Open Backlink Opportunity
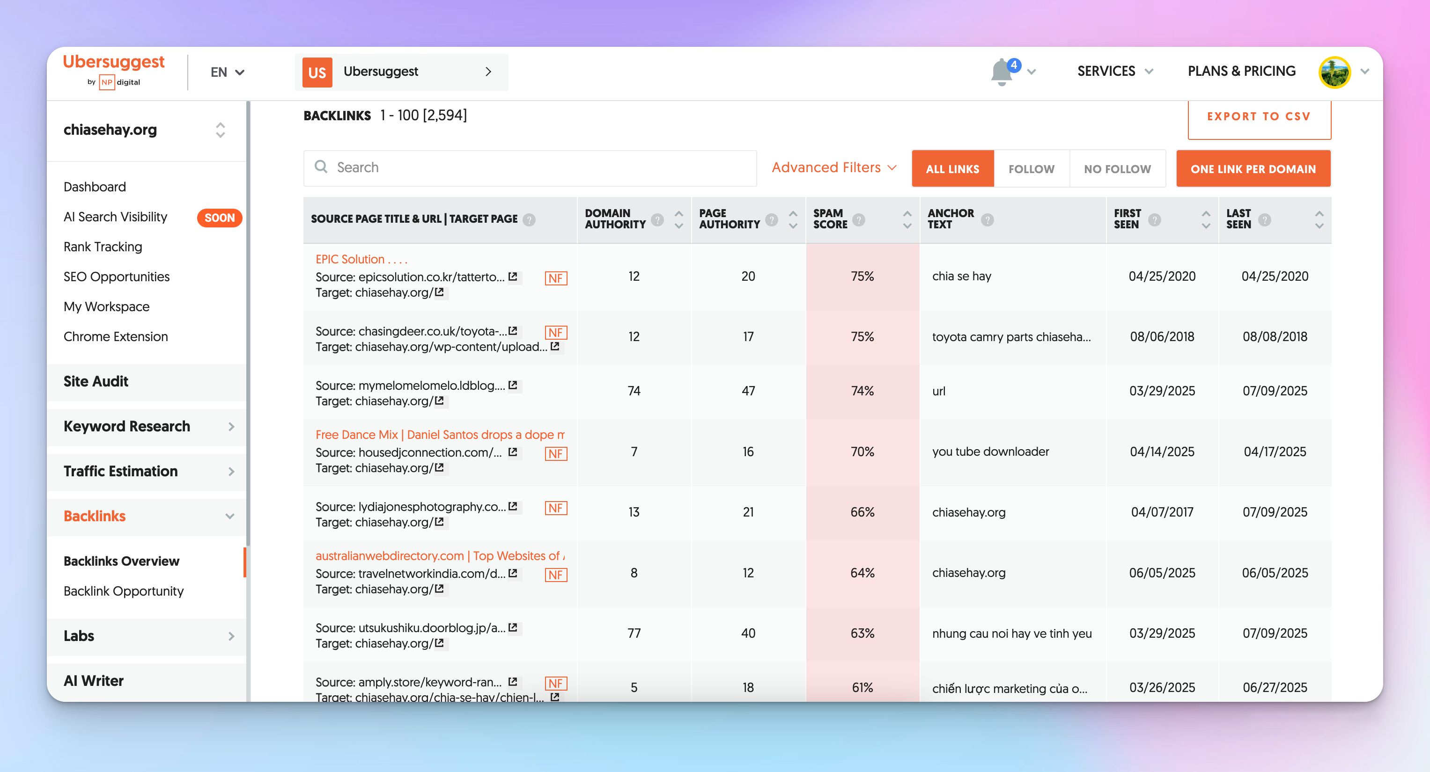The height and width of the screenshot is (772, 1430). (123, 591)
